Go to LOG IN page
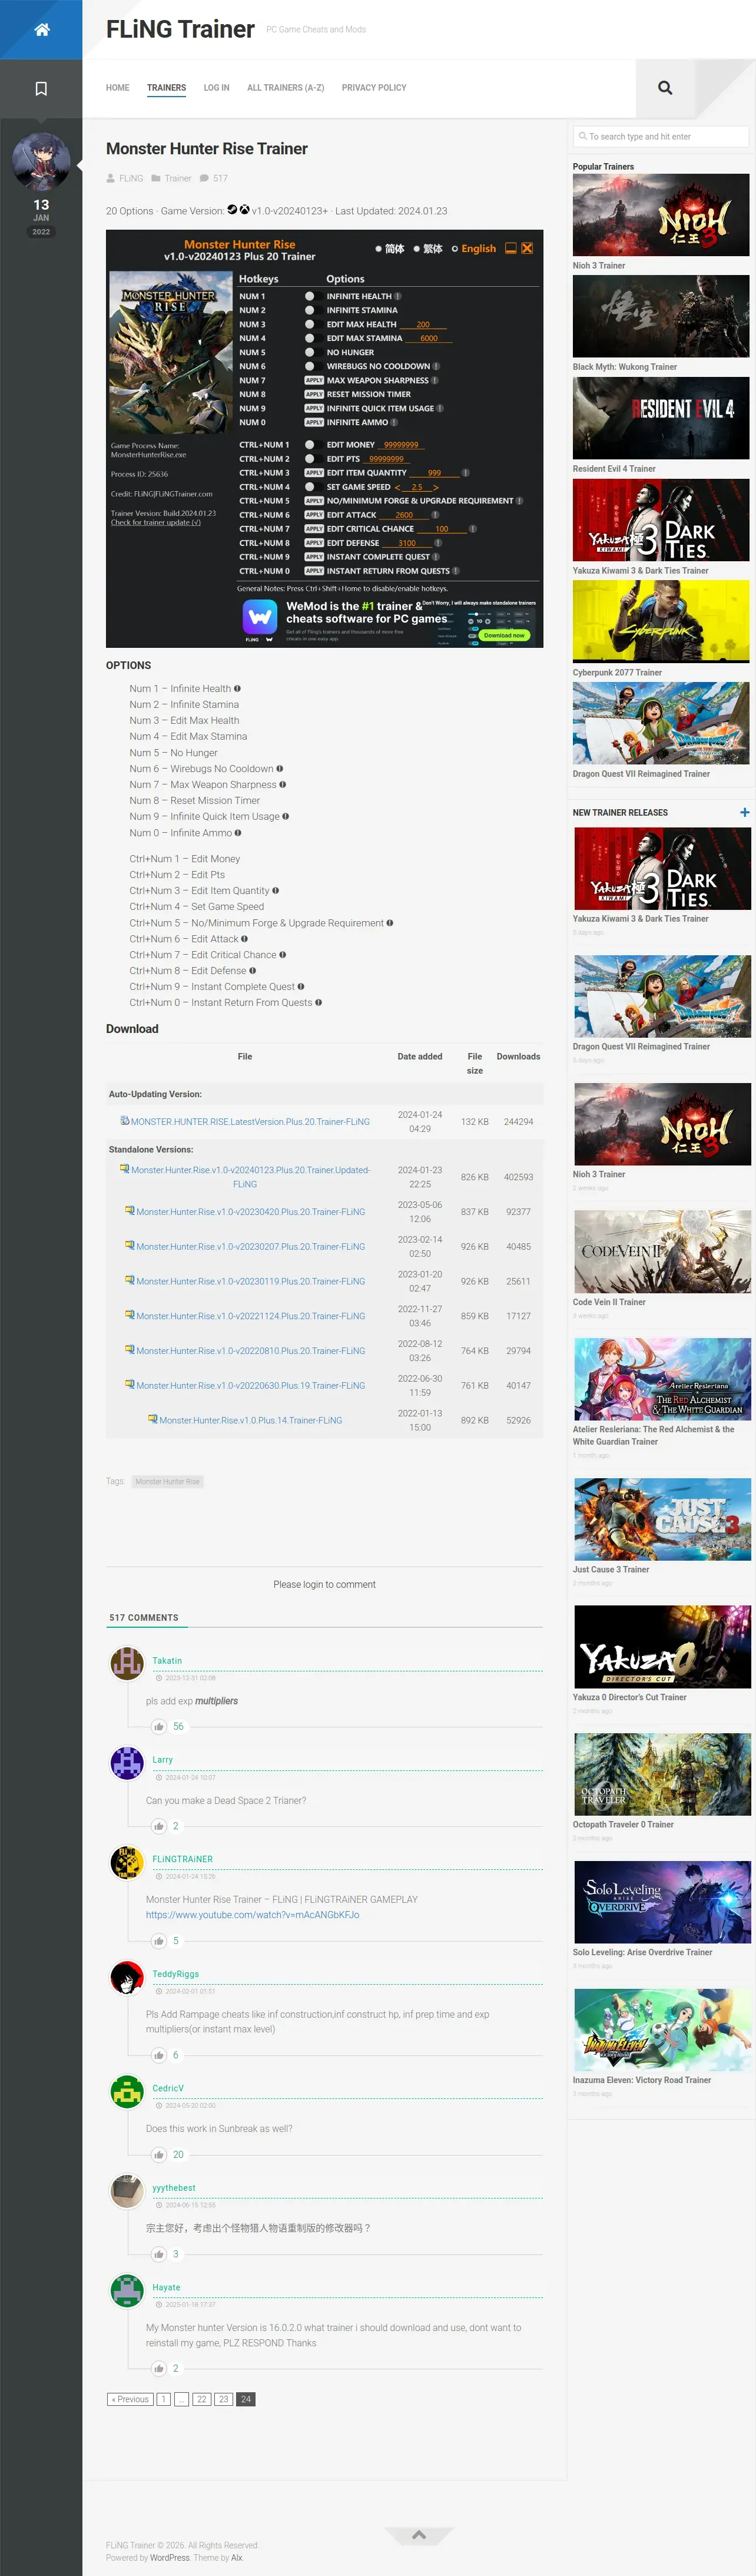 (x=216, y=88)
